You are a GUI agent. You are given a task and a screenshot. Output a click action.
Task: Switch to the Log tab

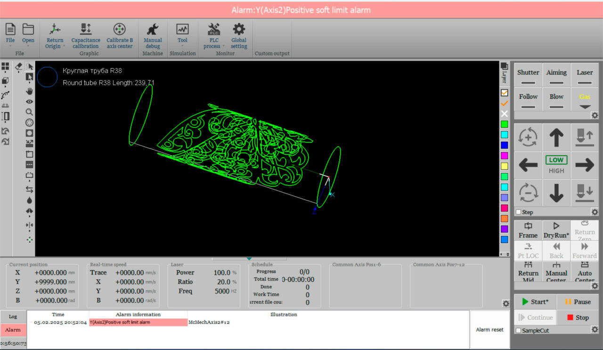tap(13, 317)
